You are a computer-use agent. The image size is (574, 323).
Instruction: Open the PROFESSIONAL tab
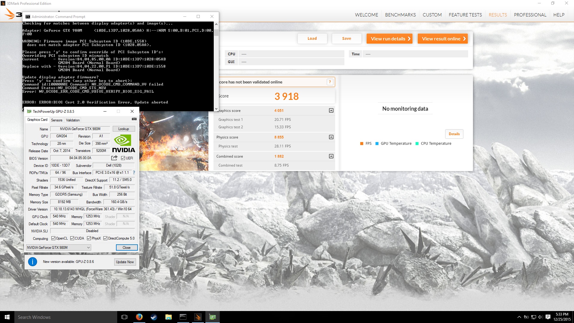pos(530,15)
